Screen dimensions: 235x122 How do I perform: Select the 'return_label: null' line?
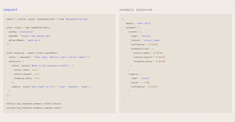(26, 70)
